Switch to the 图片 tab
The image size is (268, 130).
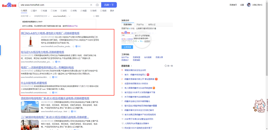pyautogui.click(x=34, y=11)
